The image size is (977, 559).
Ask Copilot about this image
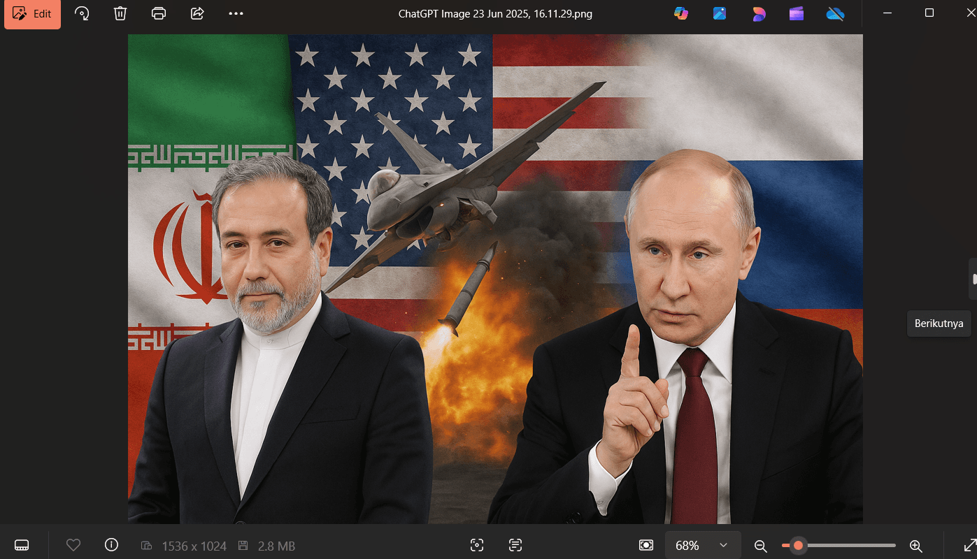tap(681, 13)
